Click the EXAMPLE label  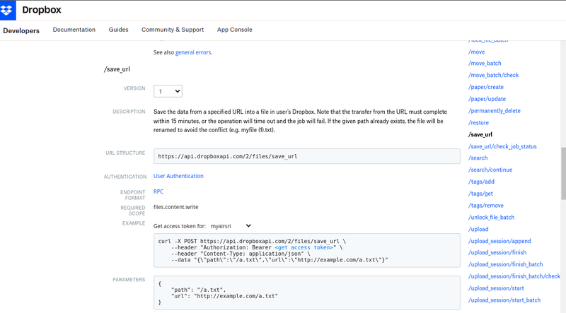pos(134,223)
